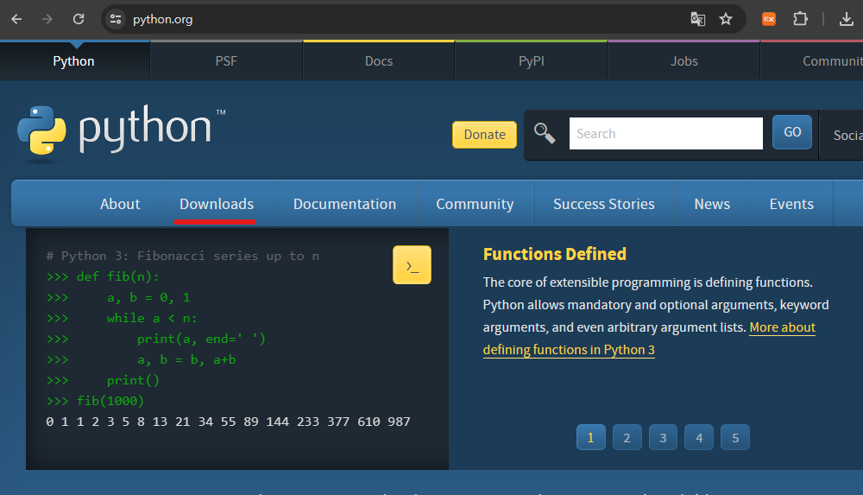
Task: Show slide 5 of the code carousel
Action: click(735, 438)
